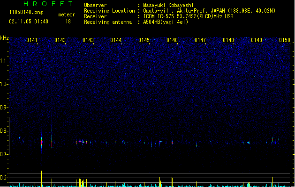
Task: Click time marker 0142
Action: 60,40
